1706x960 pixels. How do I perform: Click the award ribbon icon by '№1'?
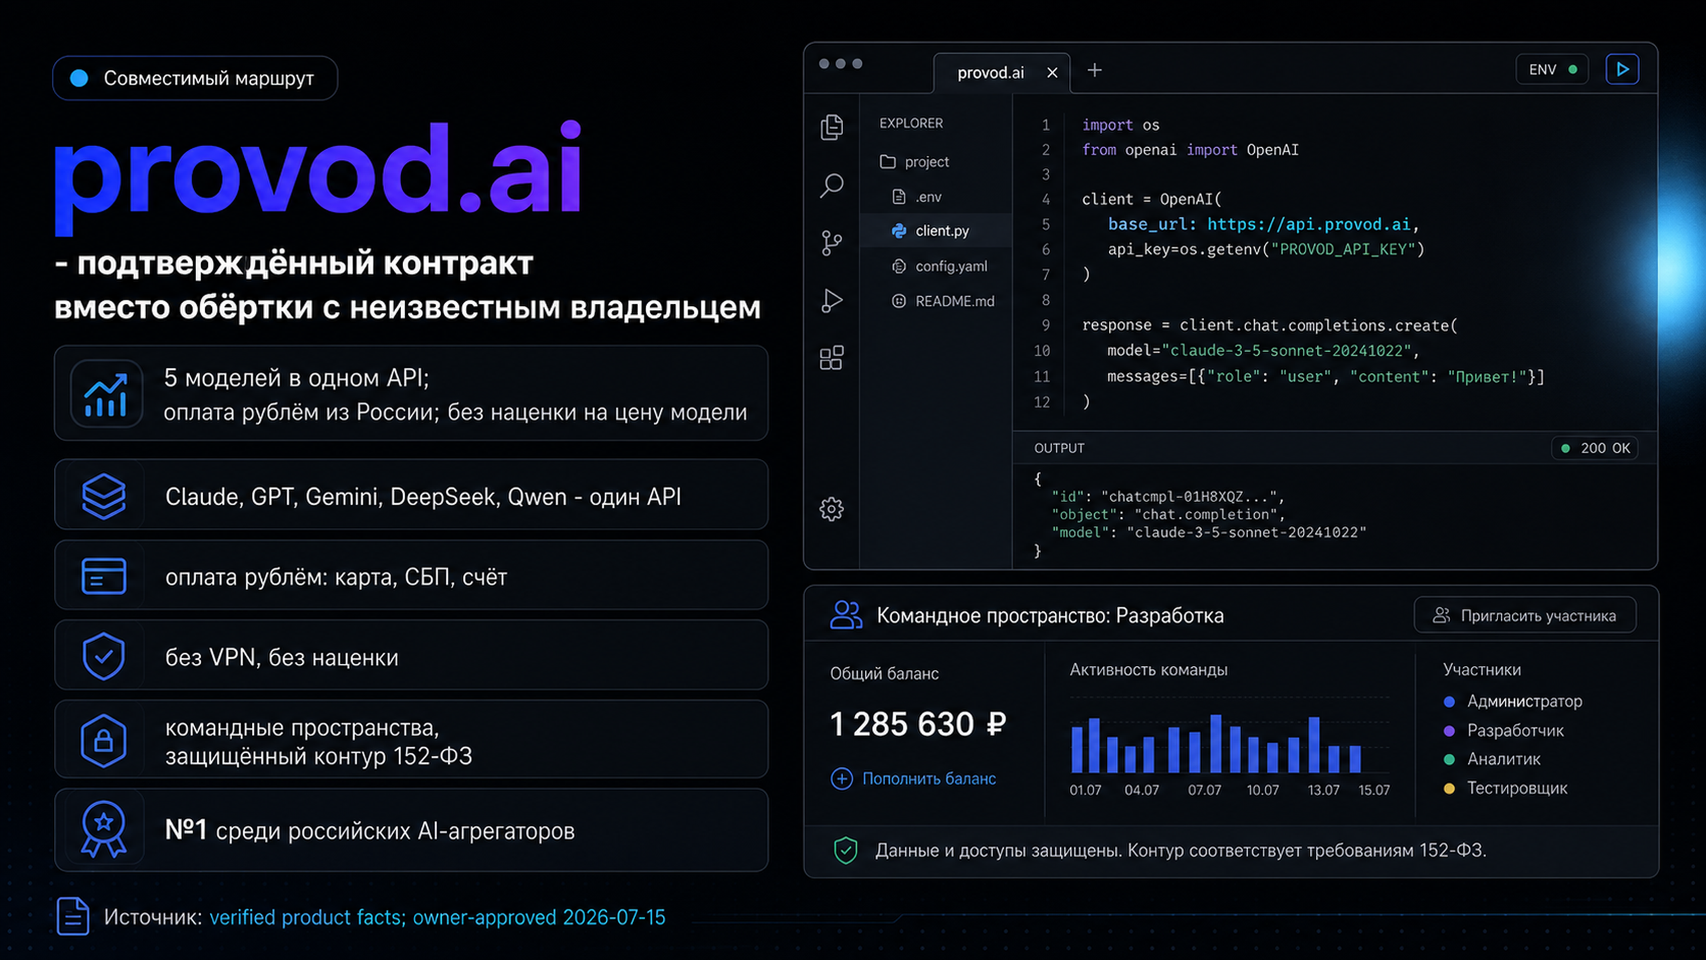point(103,829)
